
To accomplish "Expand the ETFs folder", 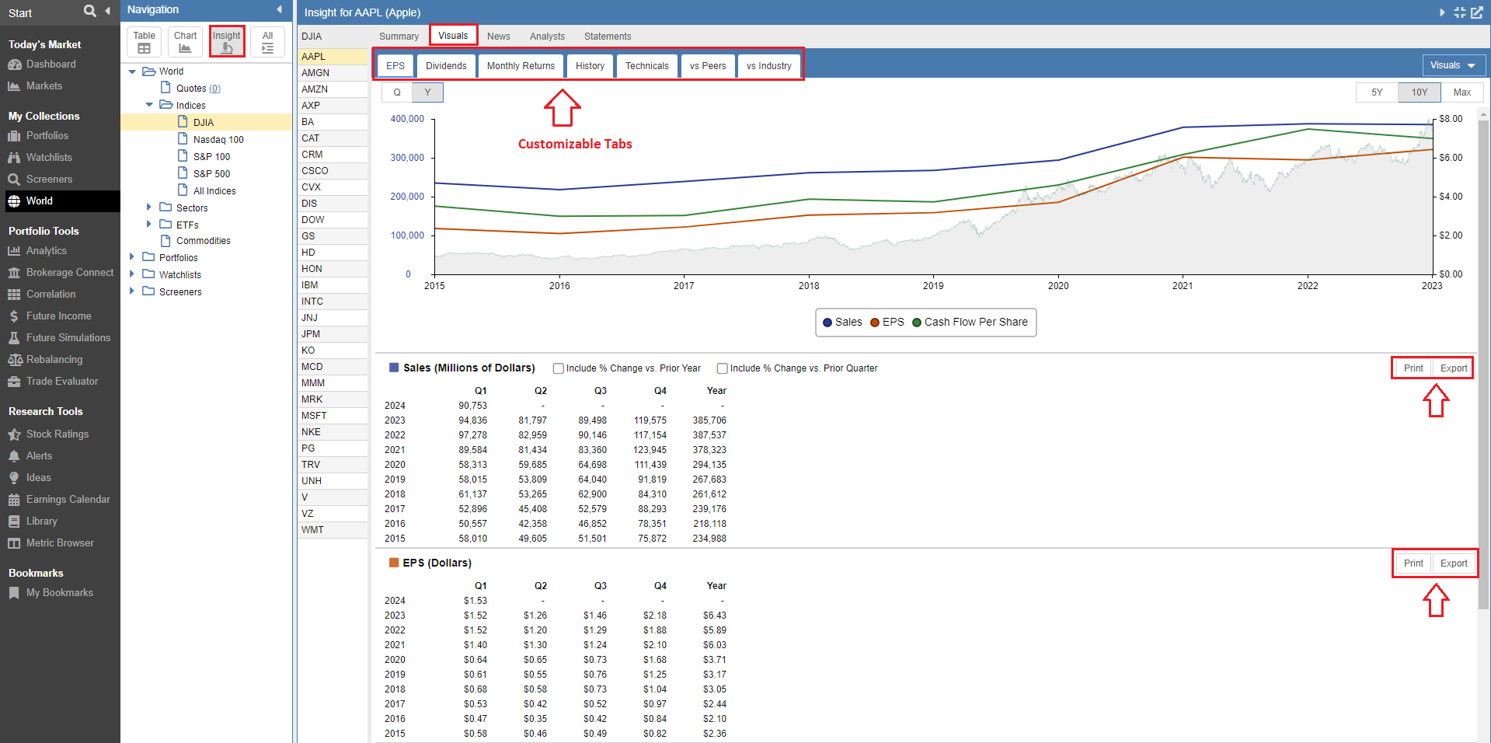I will coord(148,225).
